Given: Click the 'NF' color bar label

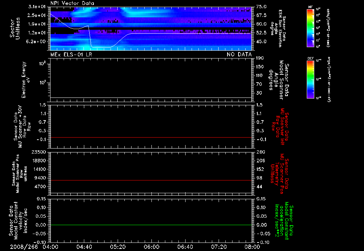Looking at the screenshot, I should pos(310,7).
